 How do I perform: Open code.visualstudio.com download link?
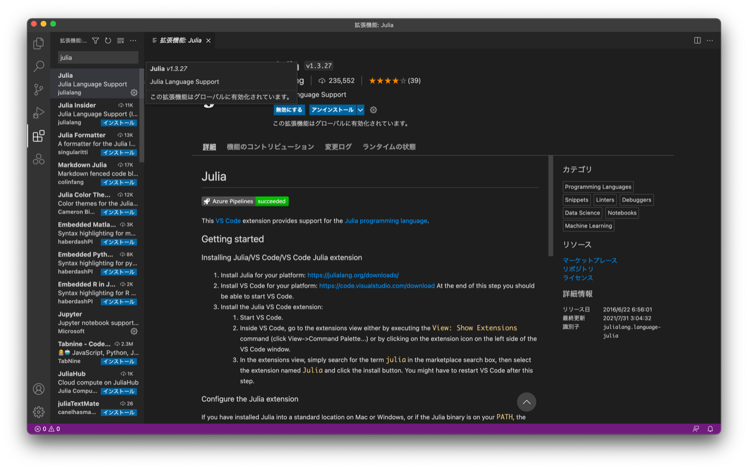tap(377, 286)
